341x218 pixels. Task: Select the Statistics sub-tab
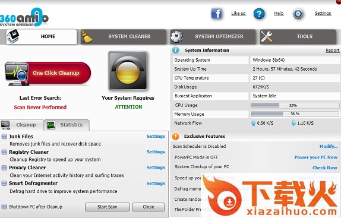[67, 125]
